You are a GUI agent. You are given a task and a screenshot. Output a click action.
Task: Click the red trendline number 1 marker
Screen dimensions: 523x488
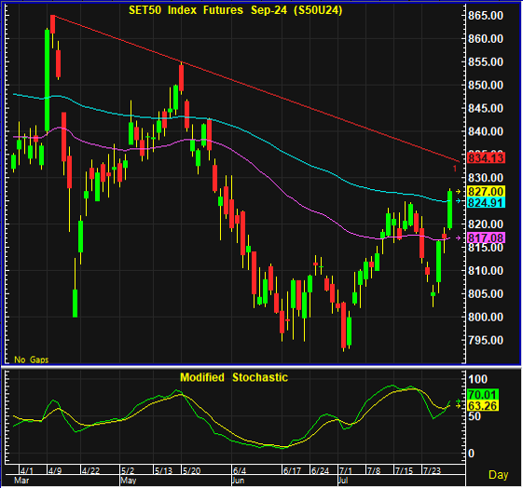coord(454,169)
